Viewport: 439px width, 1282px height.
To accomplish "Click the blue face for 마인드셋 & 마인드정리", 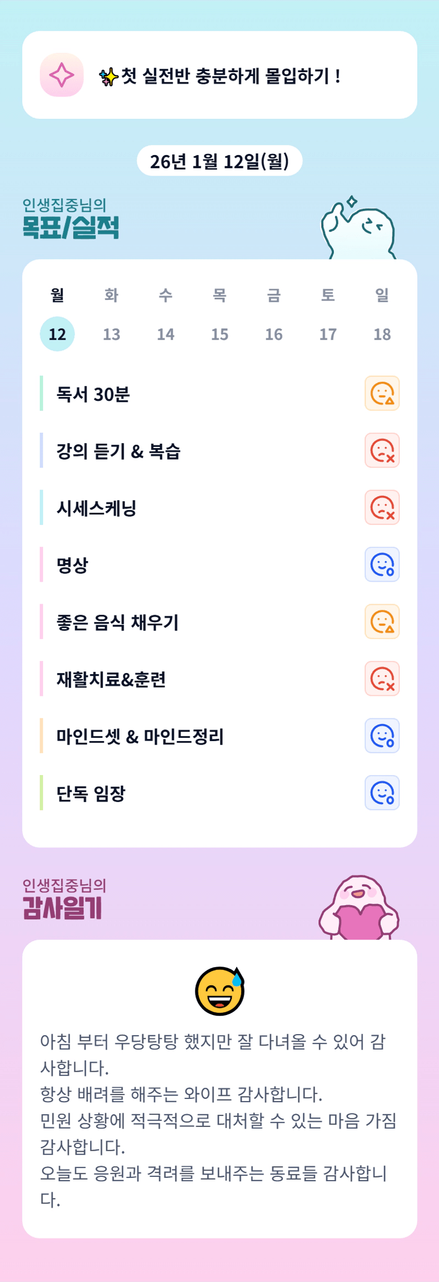I will pos(382,736).
